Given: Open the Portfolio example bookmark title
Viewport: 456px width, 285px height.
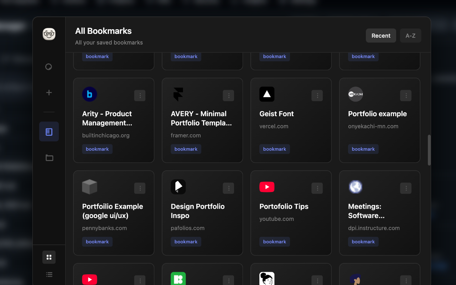Looking at the screenshot, I should coord(377,114).
